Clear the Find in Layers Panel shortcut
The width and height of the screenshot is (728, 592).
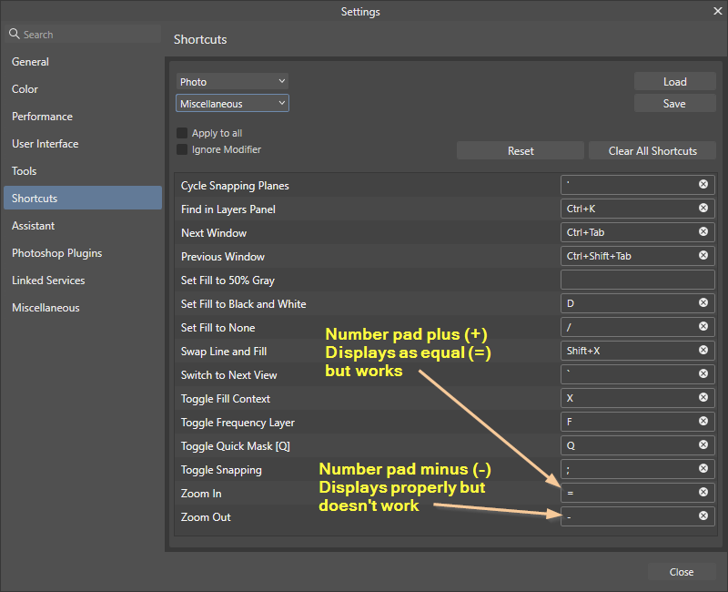click(x=703, y=208)
